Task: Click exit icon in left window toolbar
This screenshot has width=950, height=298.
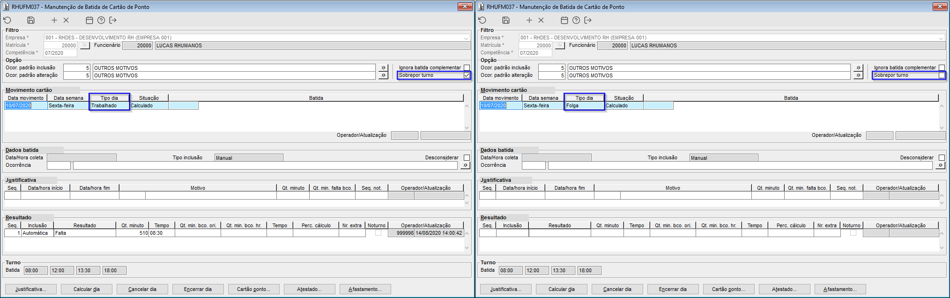Action: (113, 20)
